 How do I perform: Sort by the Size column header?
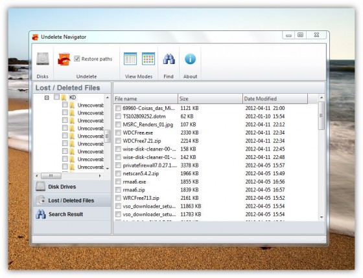point(211,99)
